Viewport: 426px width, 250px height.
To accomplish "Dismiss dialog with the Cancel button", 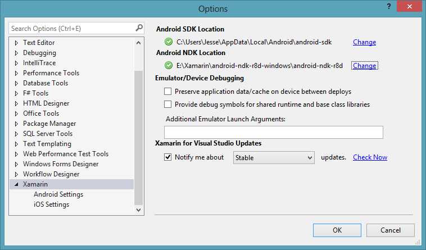I will pos(391,230).
